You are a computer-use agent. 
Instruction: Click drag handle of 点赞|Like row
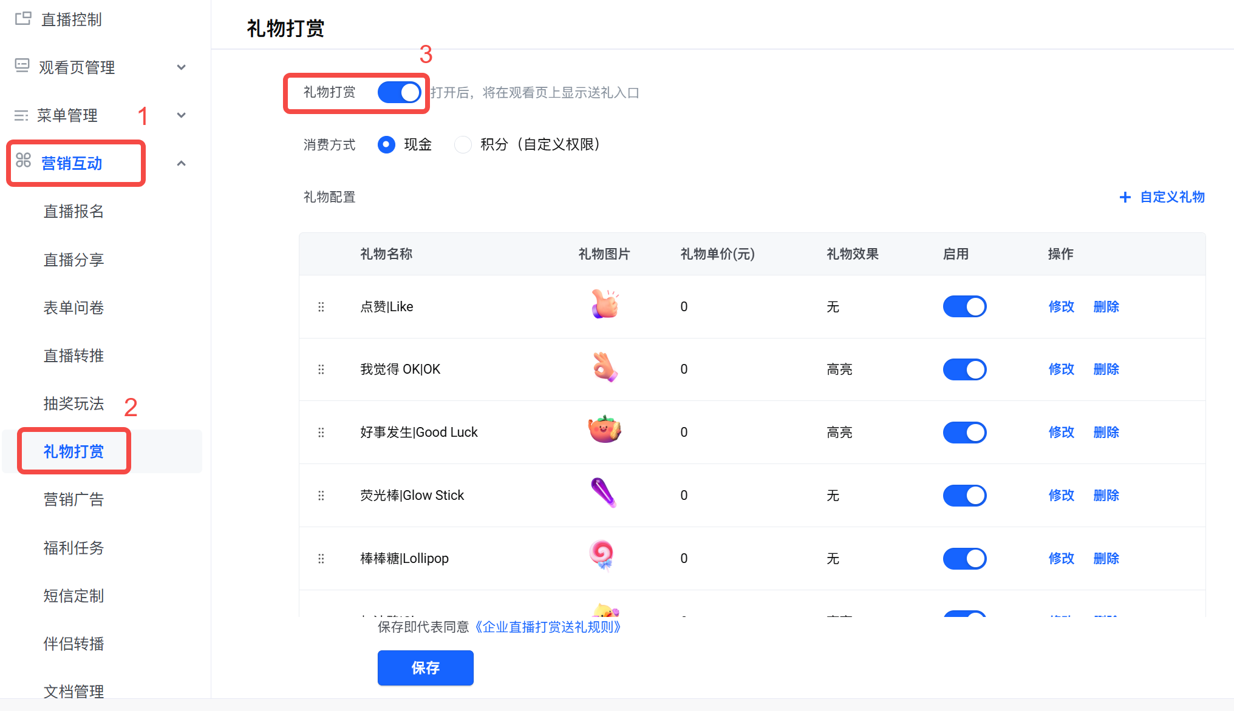tap(321, 307)
